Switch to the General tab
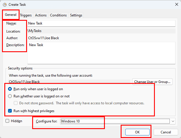Viewport: 181px width, 138px height. pyautogui.click(x=11, y=15)
